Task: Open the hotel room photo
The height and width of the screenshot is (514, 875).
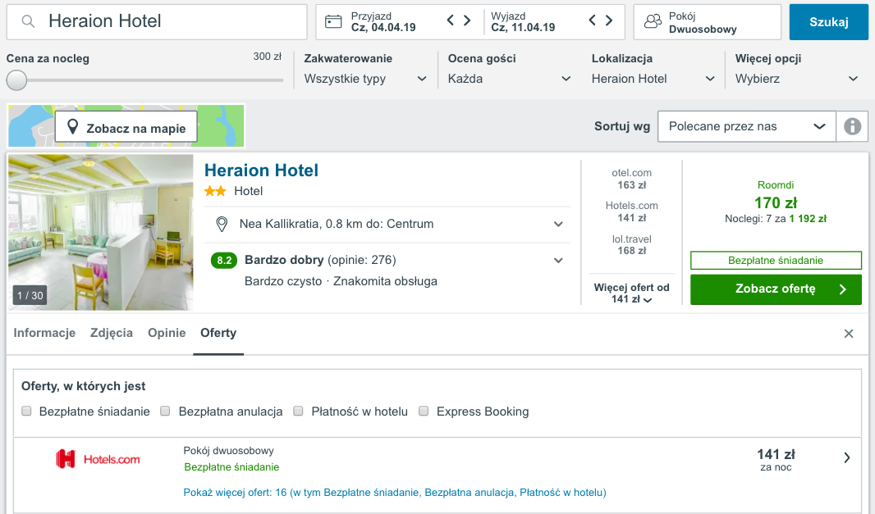Action: click(100, 232)
